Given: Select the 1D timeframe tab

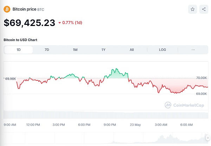Looking at the screenshot, I should coord(19,50).
